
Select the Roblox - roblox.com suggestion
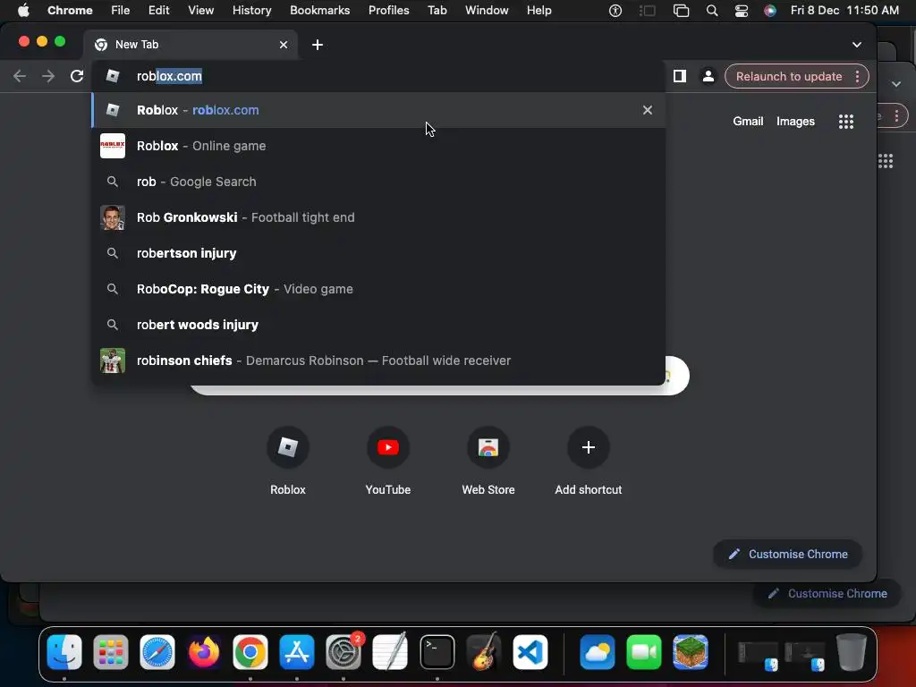tap(378, 110)
